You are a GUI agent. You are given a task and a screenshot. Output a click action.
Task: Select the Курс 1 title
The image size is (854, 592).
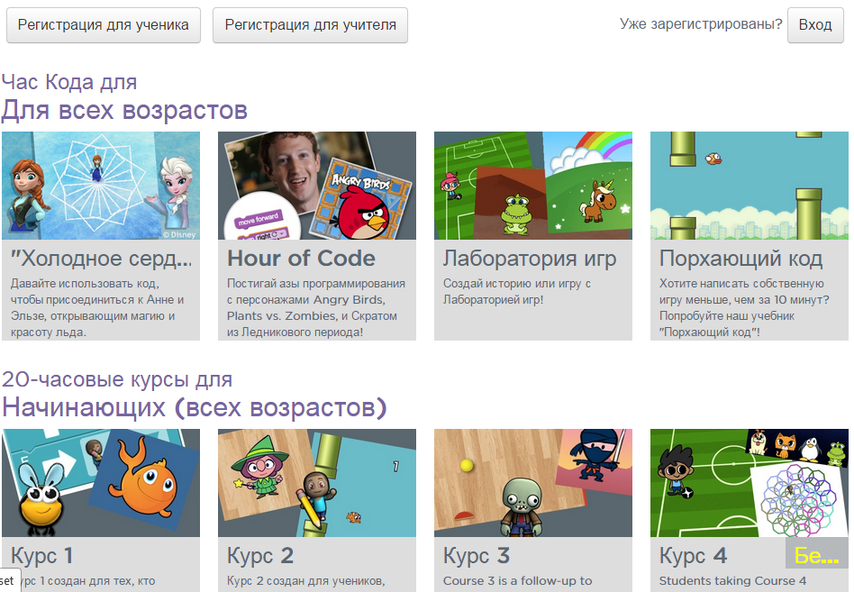[42, 556]
